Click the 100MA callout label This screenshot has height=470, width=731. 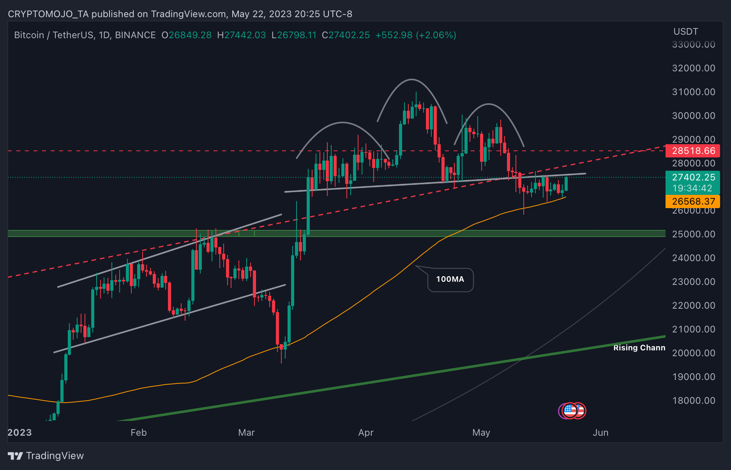[450, 279]
